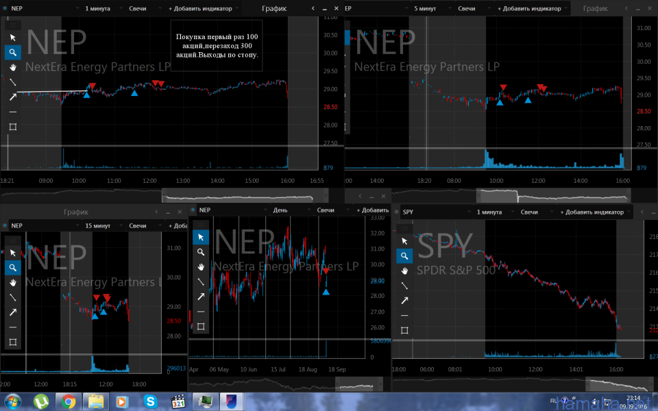This screenshot has height=411, width=658.
Task: Open the '5 минут' timeframe dropdown
Action: point(432,8)
